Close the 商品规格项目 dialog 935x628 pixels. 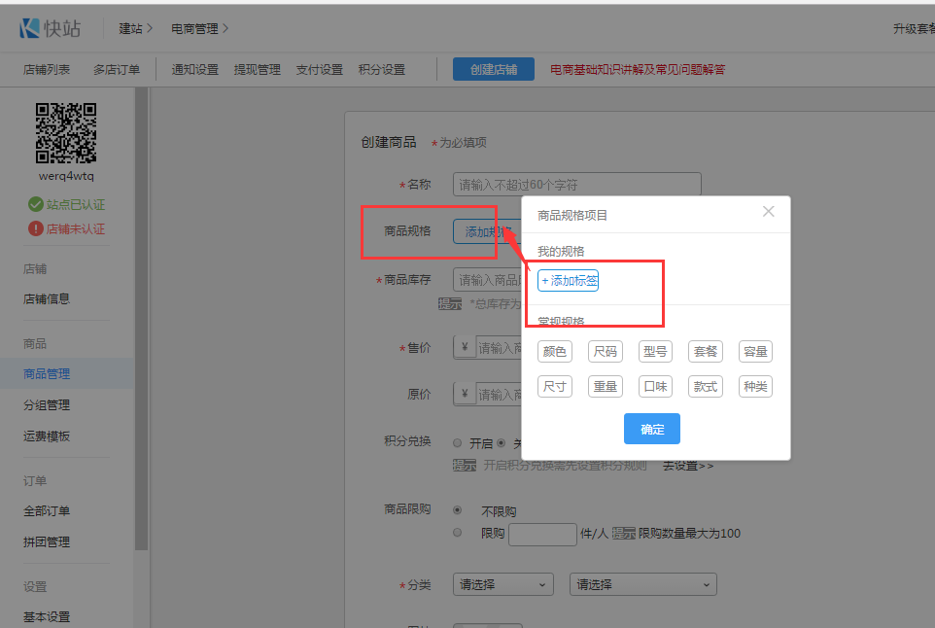coord(769,211)
